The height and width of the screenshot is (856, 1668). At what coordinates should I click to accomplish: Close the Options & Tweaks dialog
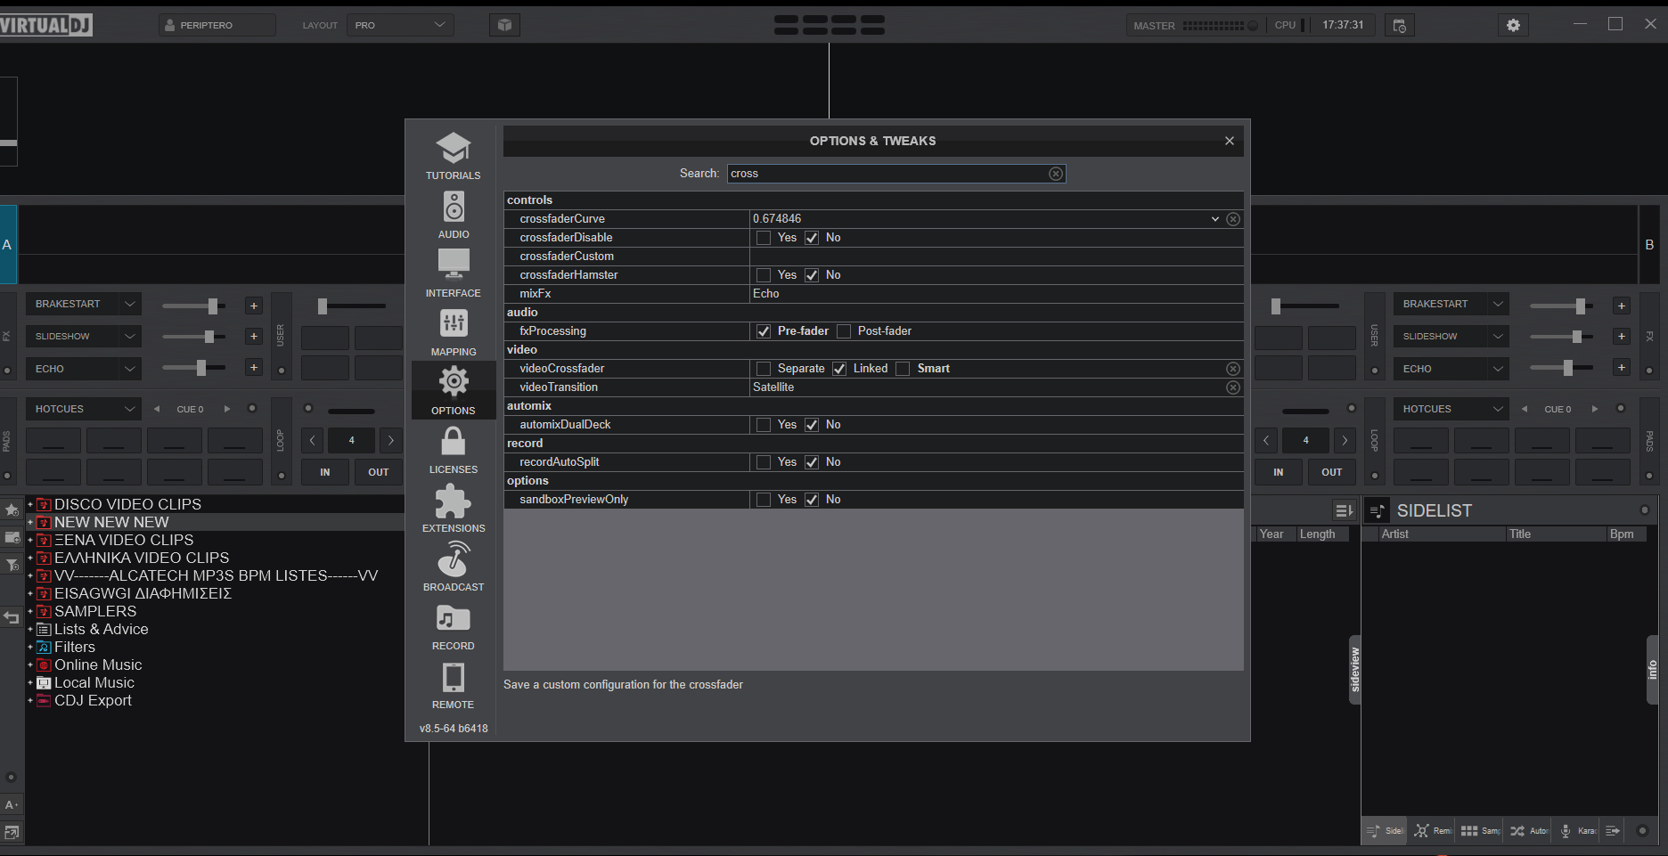(1230, 141)
